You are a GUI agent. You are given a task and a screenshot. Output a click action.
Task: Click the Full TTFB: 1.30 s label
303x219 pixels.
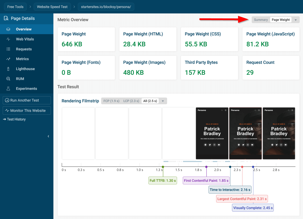(x=163, y=181)
